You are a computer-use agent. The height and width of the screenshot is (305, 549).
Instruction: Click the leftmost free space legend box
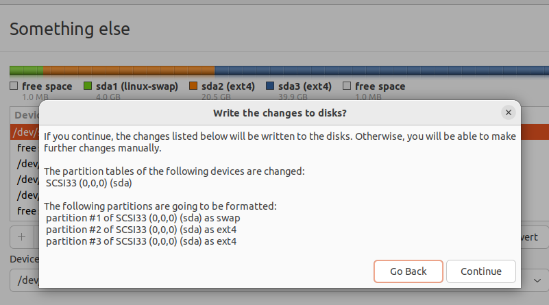point(14,86)
